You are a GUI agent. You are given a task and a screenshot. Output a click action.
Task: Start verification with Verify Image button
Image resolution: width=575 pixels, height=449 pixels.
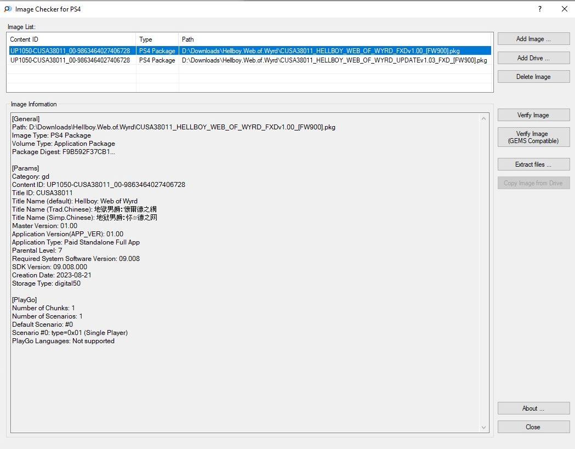point(533,115)
